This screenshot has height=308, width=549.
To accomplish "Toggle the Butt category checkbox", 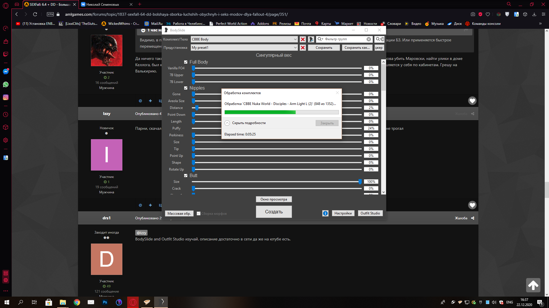I will (186, 176).
